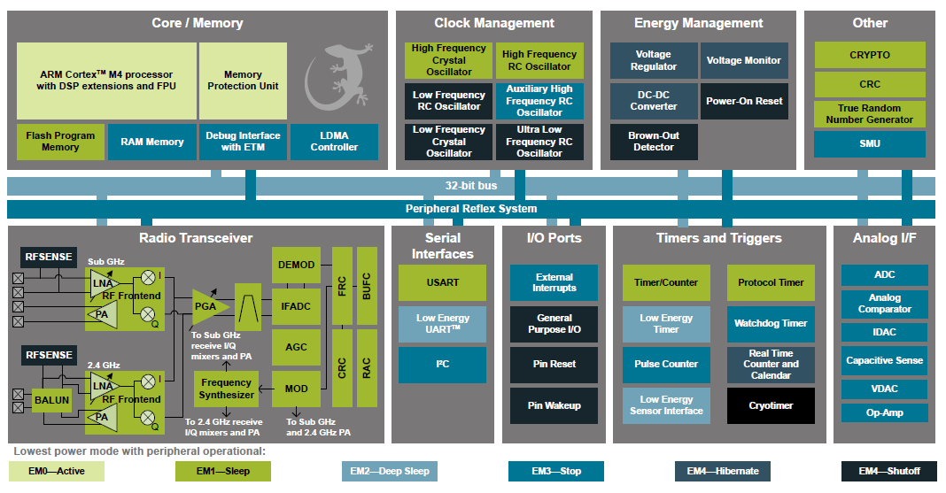Select the 2.4 GHz LNA amplifier symbol

[x=104, y=386]
